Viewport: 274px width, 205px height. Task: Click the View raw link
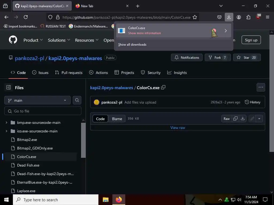[178, 128]
